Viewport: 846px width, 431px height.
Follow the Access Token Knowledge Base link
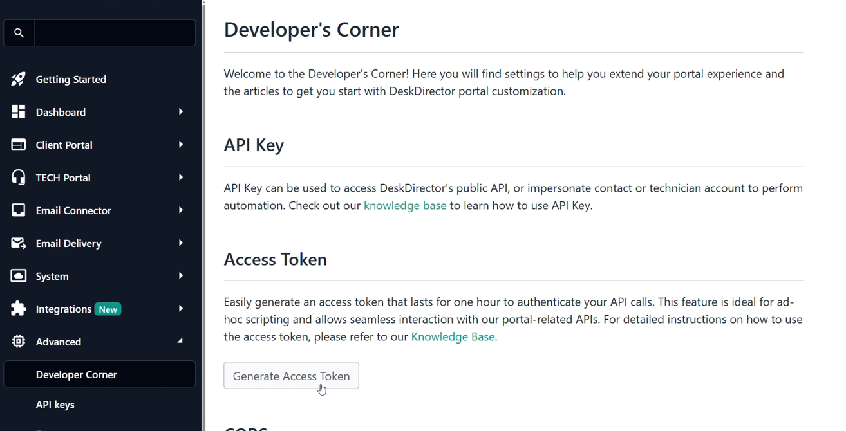453,337
